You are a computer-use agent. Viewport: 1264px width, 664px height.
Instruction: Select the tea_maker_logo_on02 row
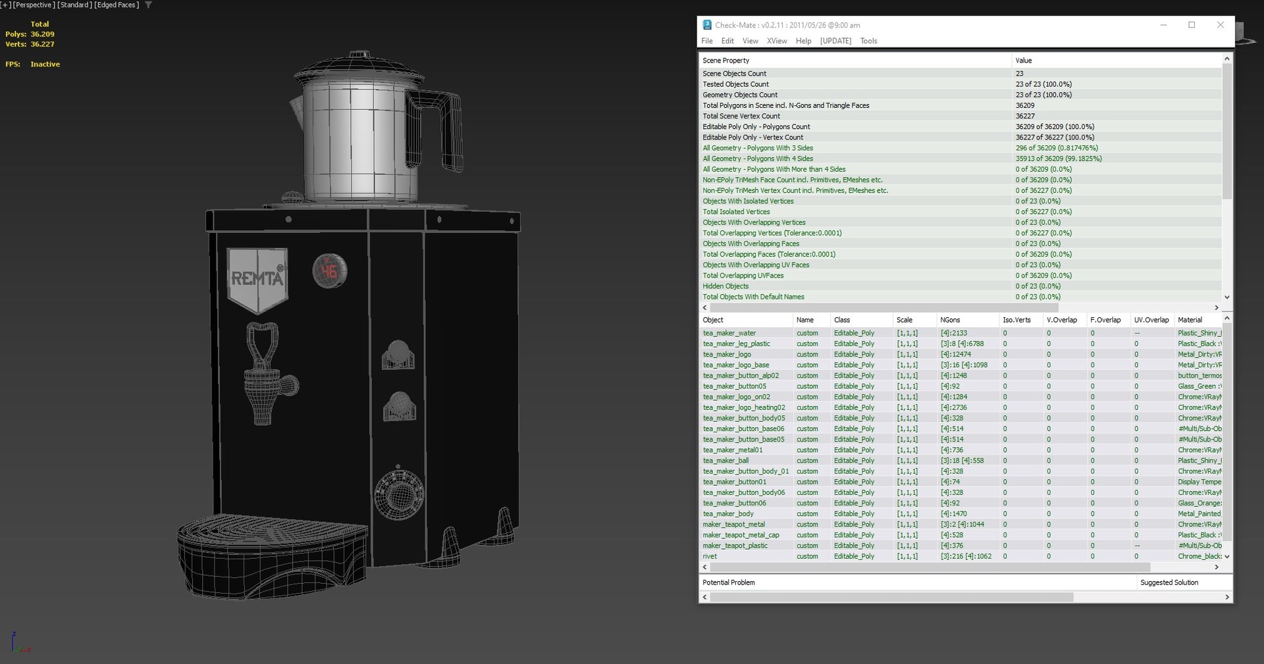[x=961, y=397]
